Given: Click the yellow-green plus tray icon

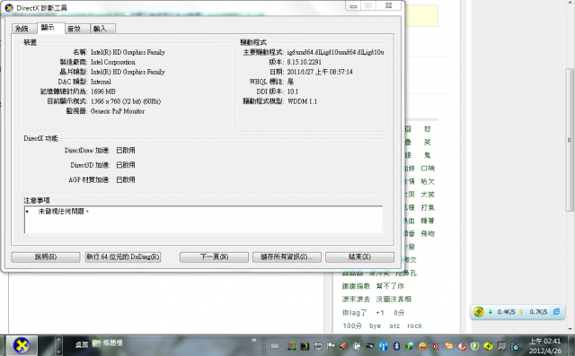Looking at the screenshot, I should pos(488,346).
